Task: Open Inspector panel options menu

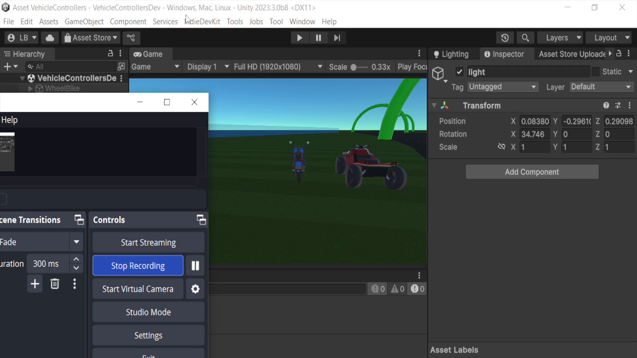Action: click(x=629, y=53)
